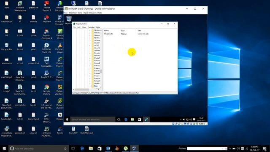Select the Automation folder icon
The height and width of the screenshot is (152, 270).
7,19
